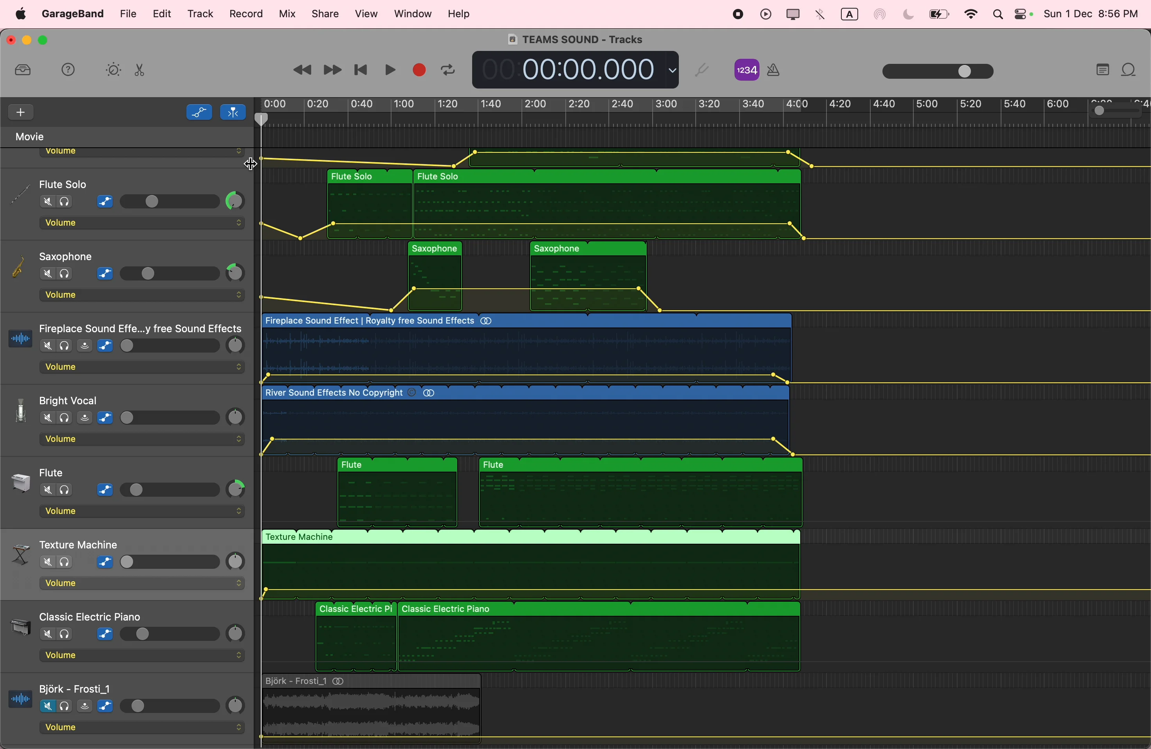
Task: Open the Track menu
Action: tap(200, 14)
